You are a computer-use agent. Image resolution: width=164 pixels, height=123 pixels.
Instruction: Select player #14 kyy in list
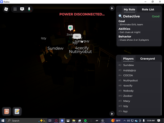pyautogui.click(x=139, y=111)
